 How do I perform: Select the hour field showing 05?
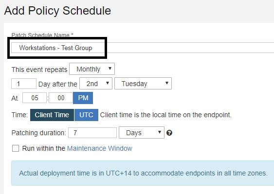[x=35, y=98]
